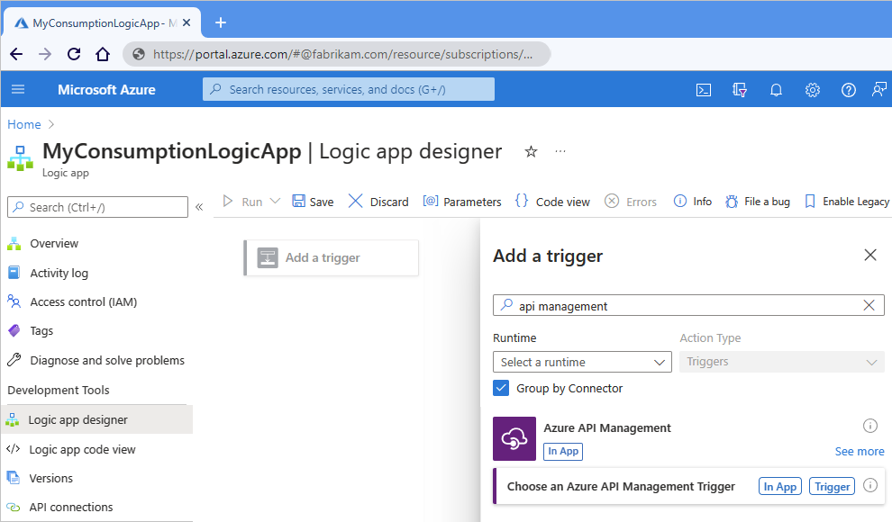The width and height of the screenshot is (892, 522).
Task: Open the portal menu hamburger icon
Action: pyautogui.click(x=18, y=89)
